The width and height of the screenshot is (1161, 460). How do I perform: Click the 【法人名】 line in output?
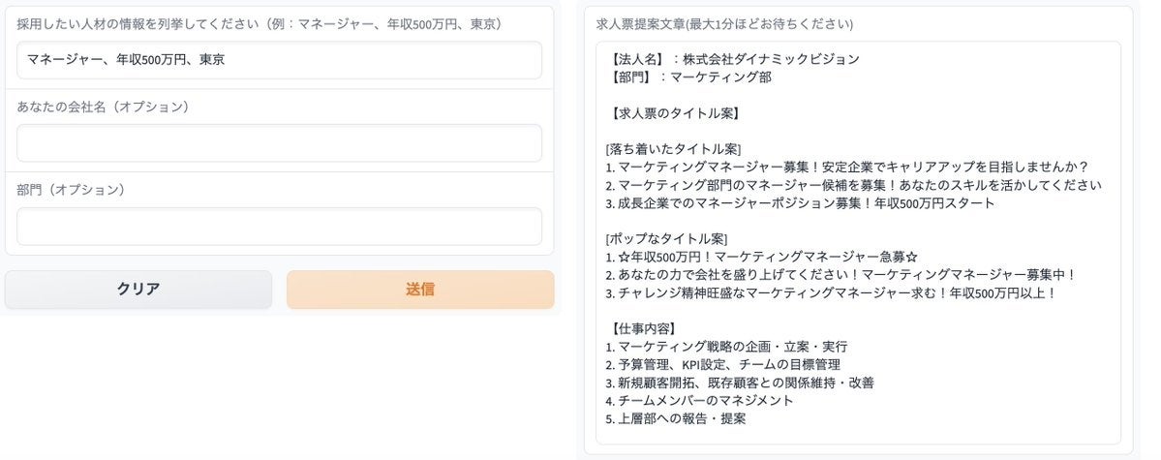(735, 59)
